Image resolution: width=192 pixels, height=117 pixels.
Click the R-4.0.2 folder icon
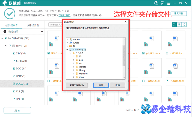73,53
